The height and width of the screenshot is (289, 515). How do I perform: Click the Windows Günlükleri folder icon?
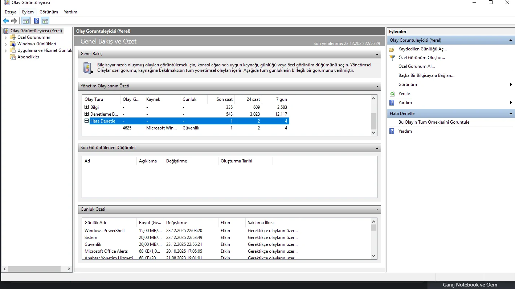(13, 44)
